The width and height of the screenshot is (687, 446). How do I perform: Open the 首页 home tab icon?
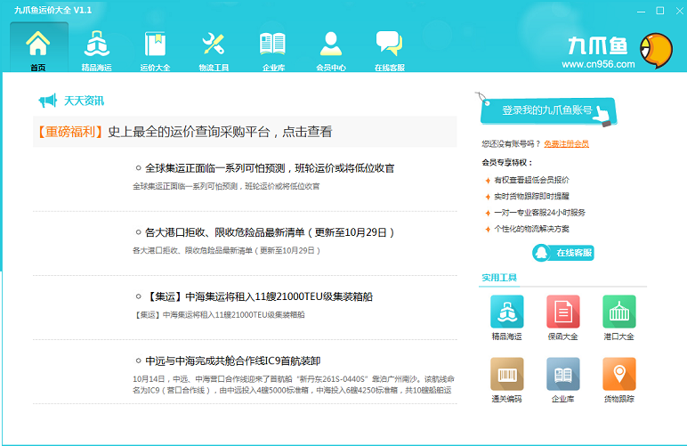37,44
